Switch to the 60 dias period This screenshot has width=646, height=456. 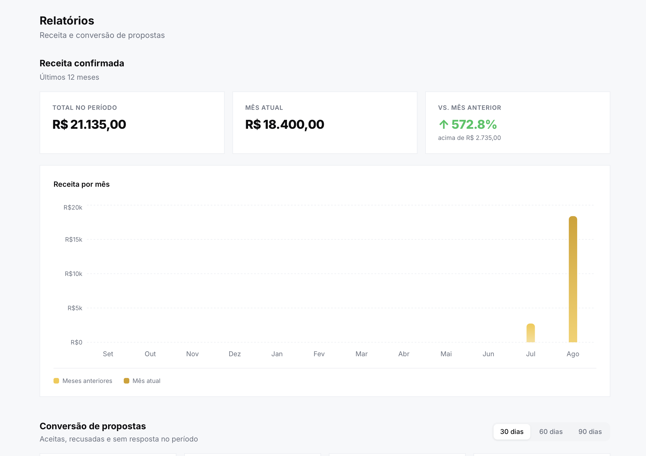coord(551,431)
